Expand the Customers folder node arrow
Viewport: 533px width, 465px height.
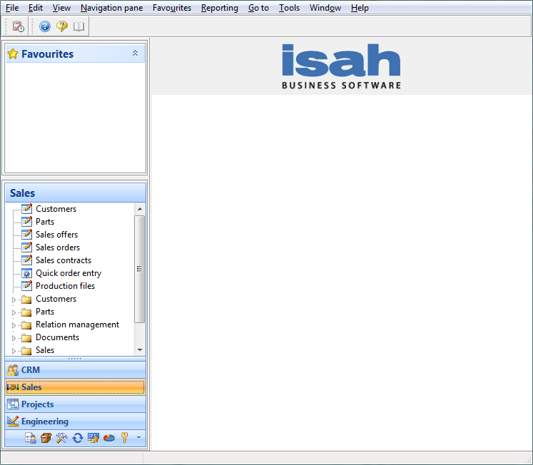[14, 300]
